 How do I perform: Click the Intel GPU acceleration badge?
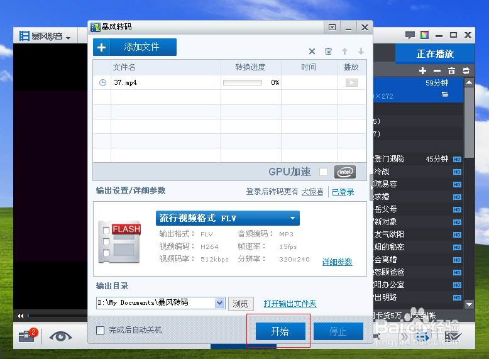(x=345, y=172)
